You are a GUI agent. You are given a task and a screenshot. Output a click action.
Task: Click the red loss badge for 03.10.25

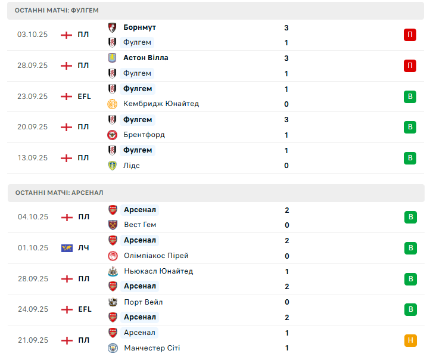[410, 35]
